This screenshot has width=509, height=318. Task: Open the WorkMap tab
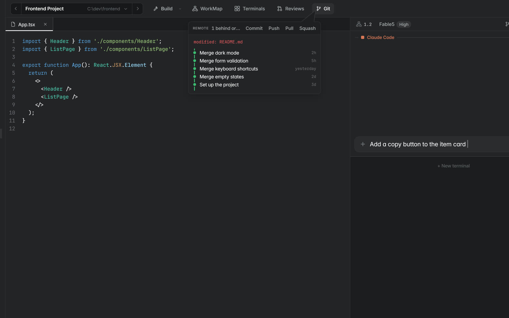(207, 9)
